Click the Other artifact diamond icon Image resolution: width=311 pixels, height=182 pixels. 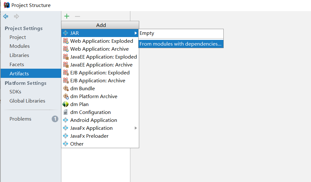click(x=65, y=144)
